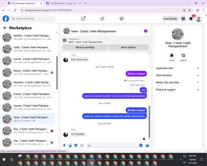Send a thumbs-up like
The image size is (207, 166).
click(x=147, y=145)
